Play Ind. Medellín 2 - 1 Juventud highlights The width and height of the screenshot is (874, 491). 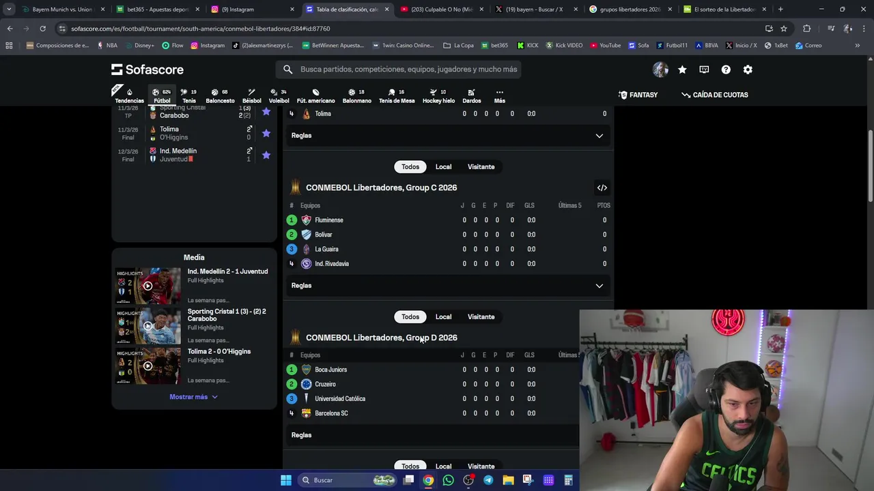point(148,286)
